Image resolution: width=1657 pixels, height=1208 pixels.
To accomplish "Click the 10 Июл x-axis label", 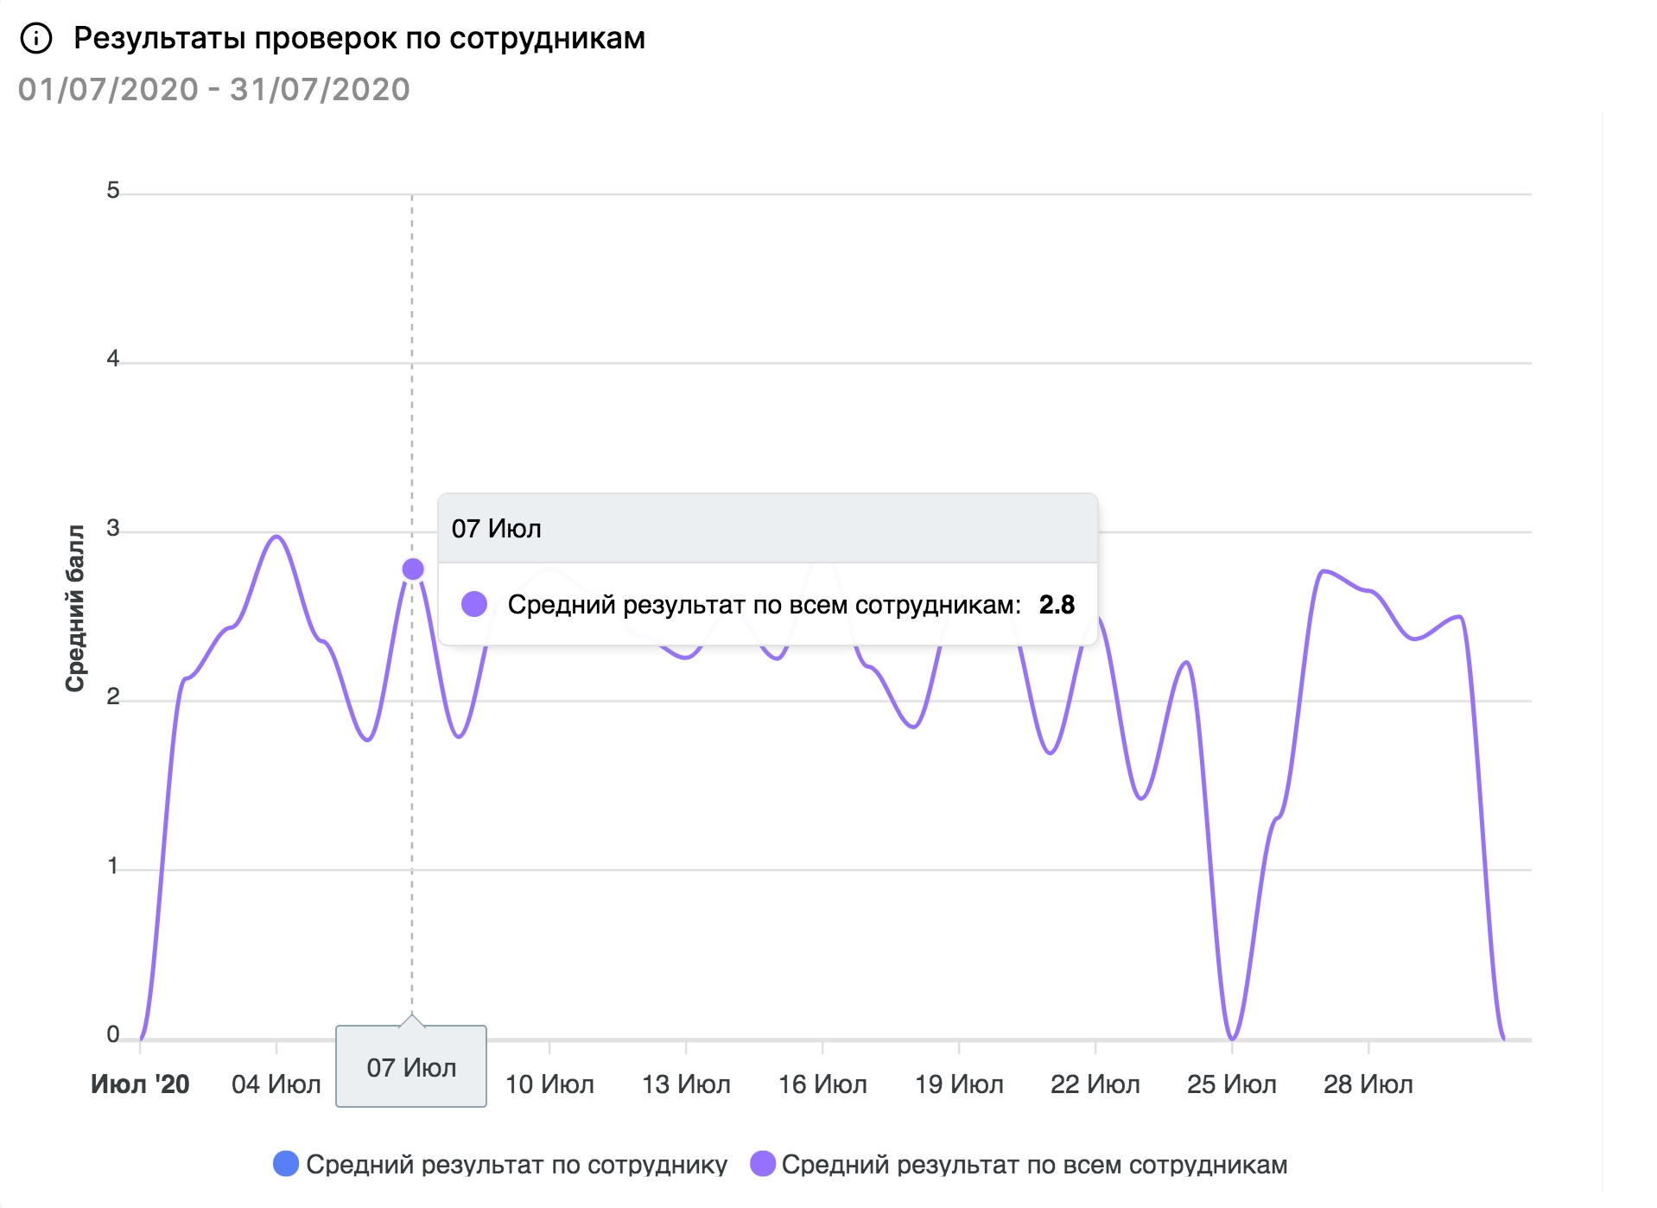I will (549, 1084).
